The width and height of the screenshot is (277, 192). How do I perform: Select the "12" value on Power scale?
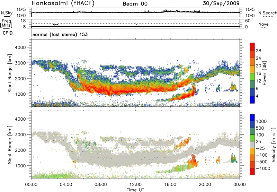click(x=258, y=81)
